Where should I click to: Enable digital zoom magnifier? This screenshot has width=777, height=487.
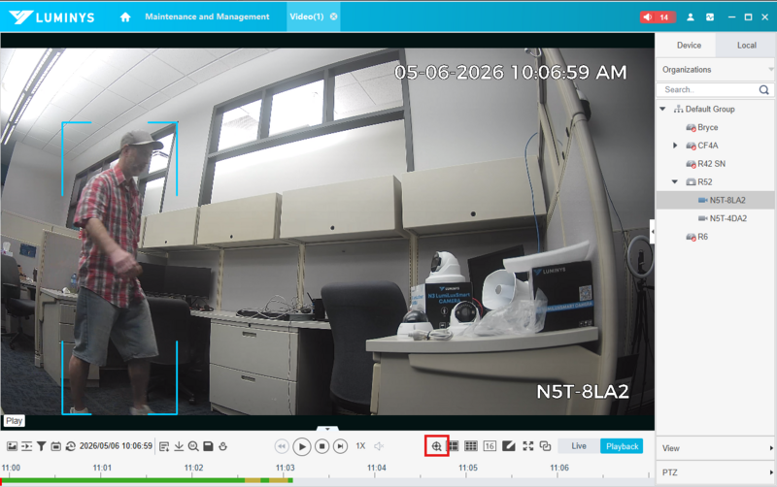(436, 446)
